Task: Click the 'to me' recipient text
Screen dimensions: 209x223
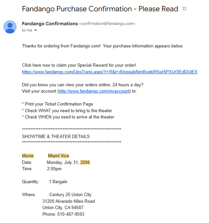Action: [x=27, y=30]
